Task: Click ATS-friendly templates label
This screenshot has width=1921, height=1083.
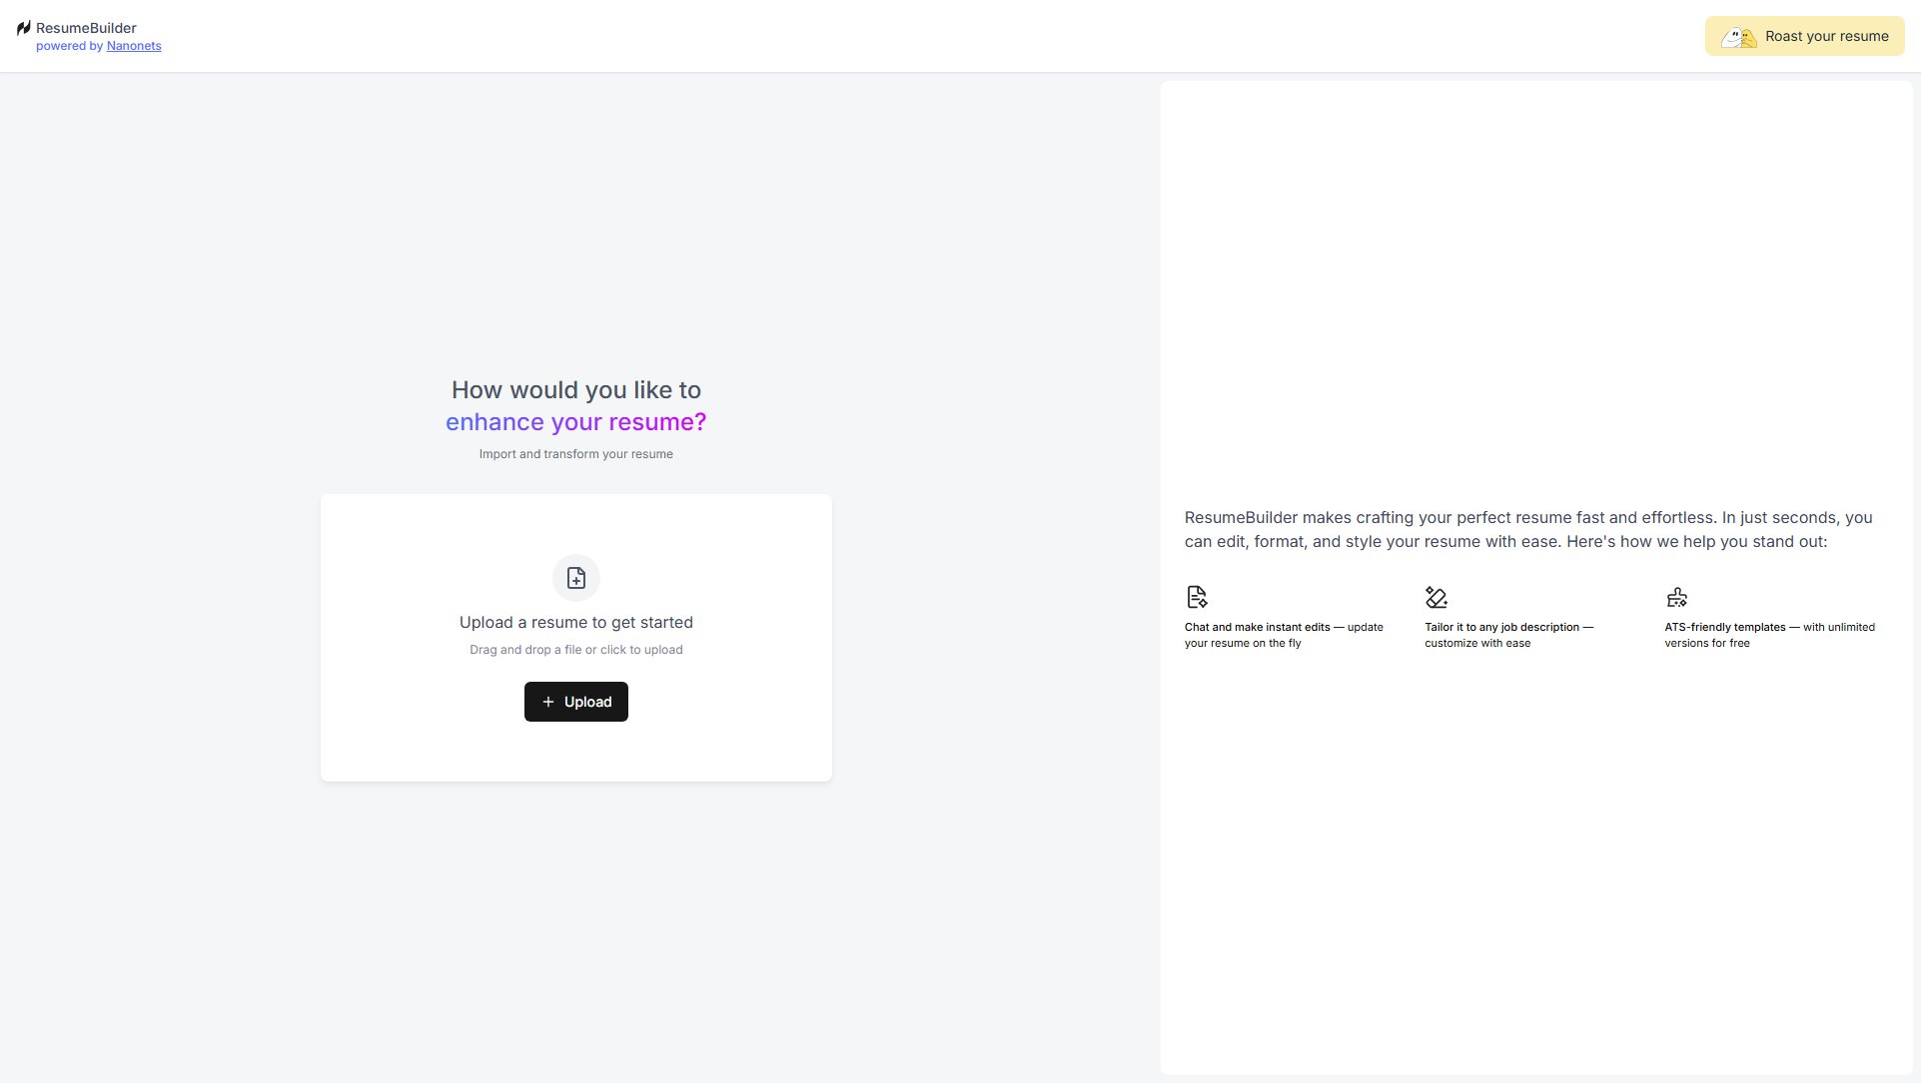Action: [1769, 635]
